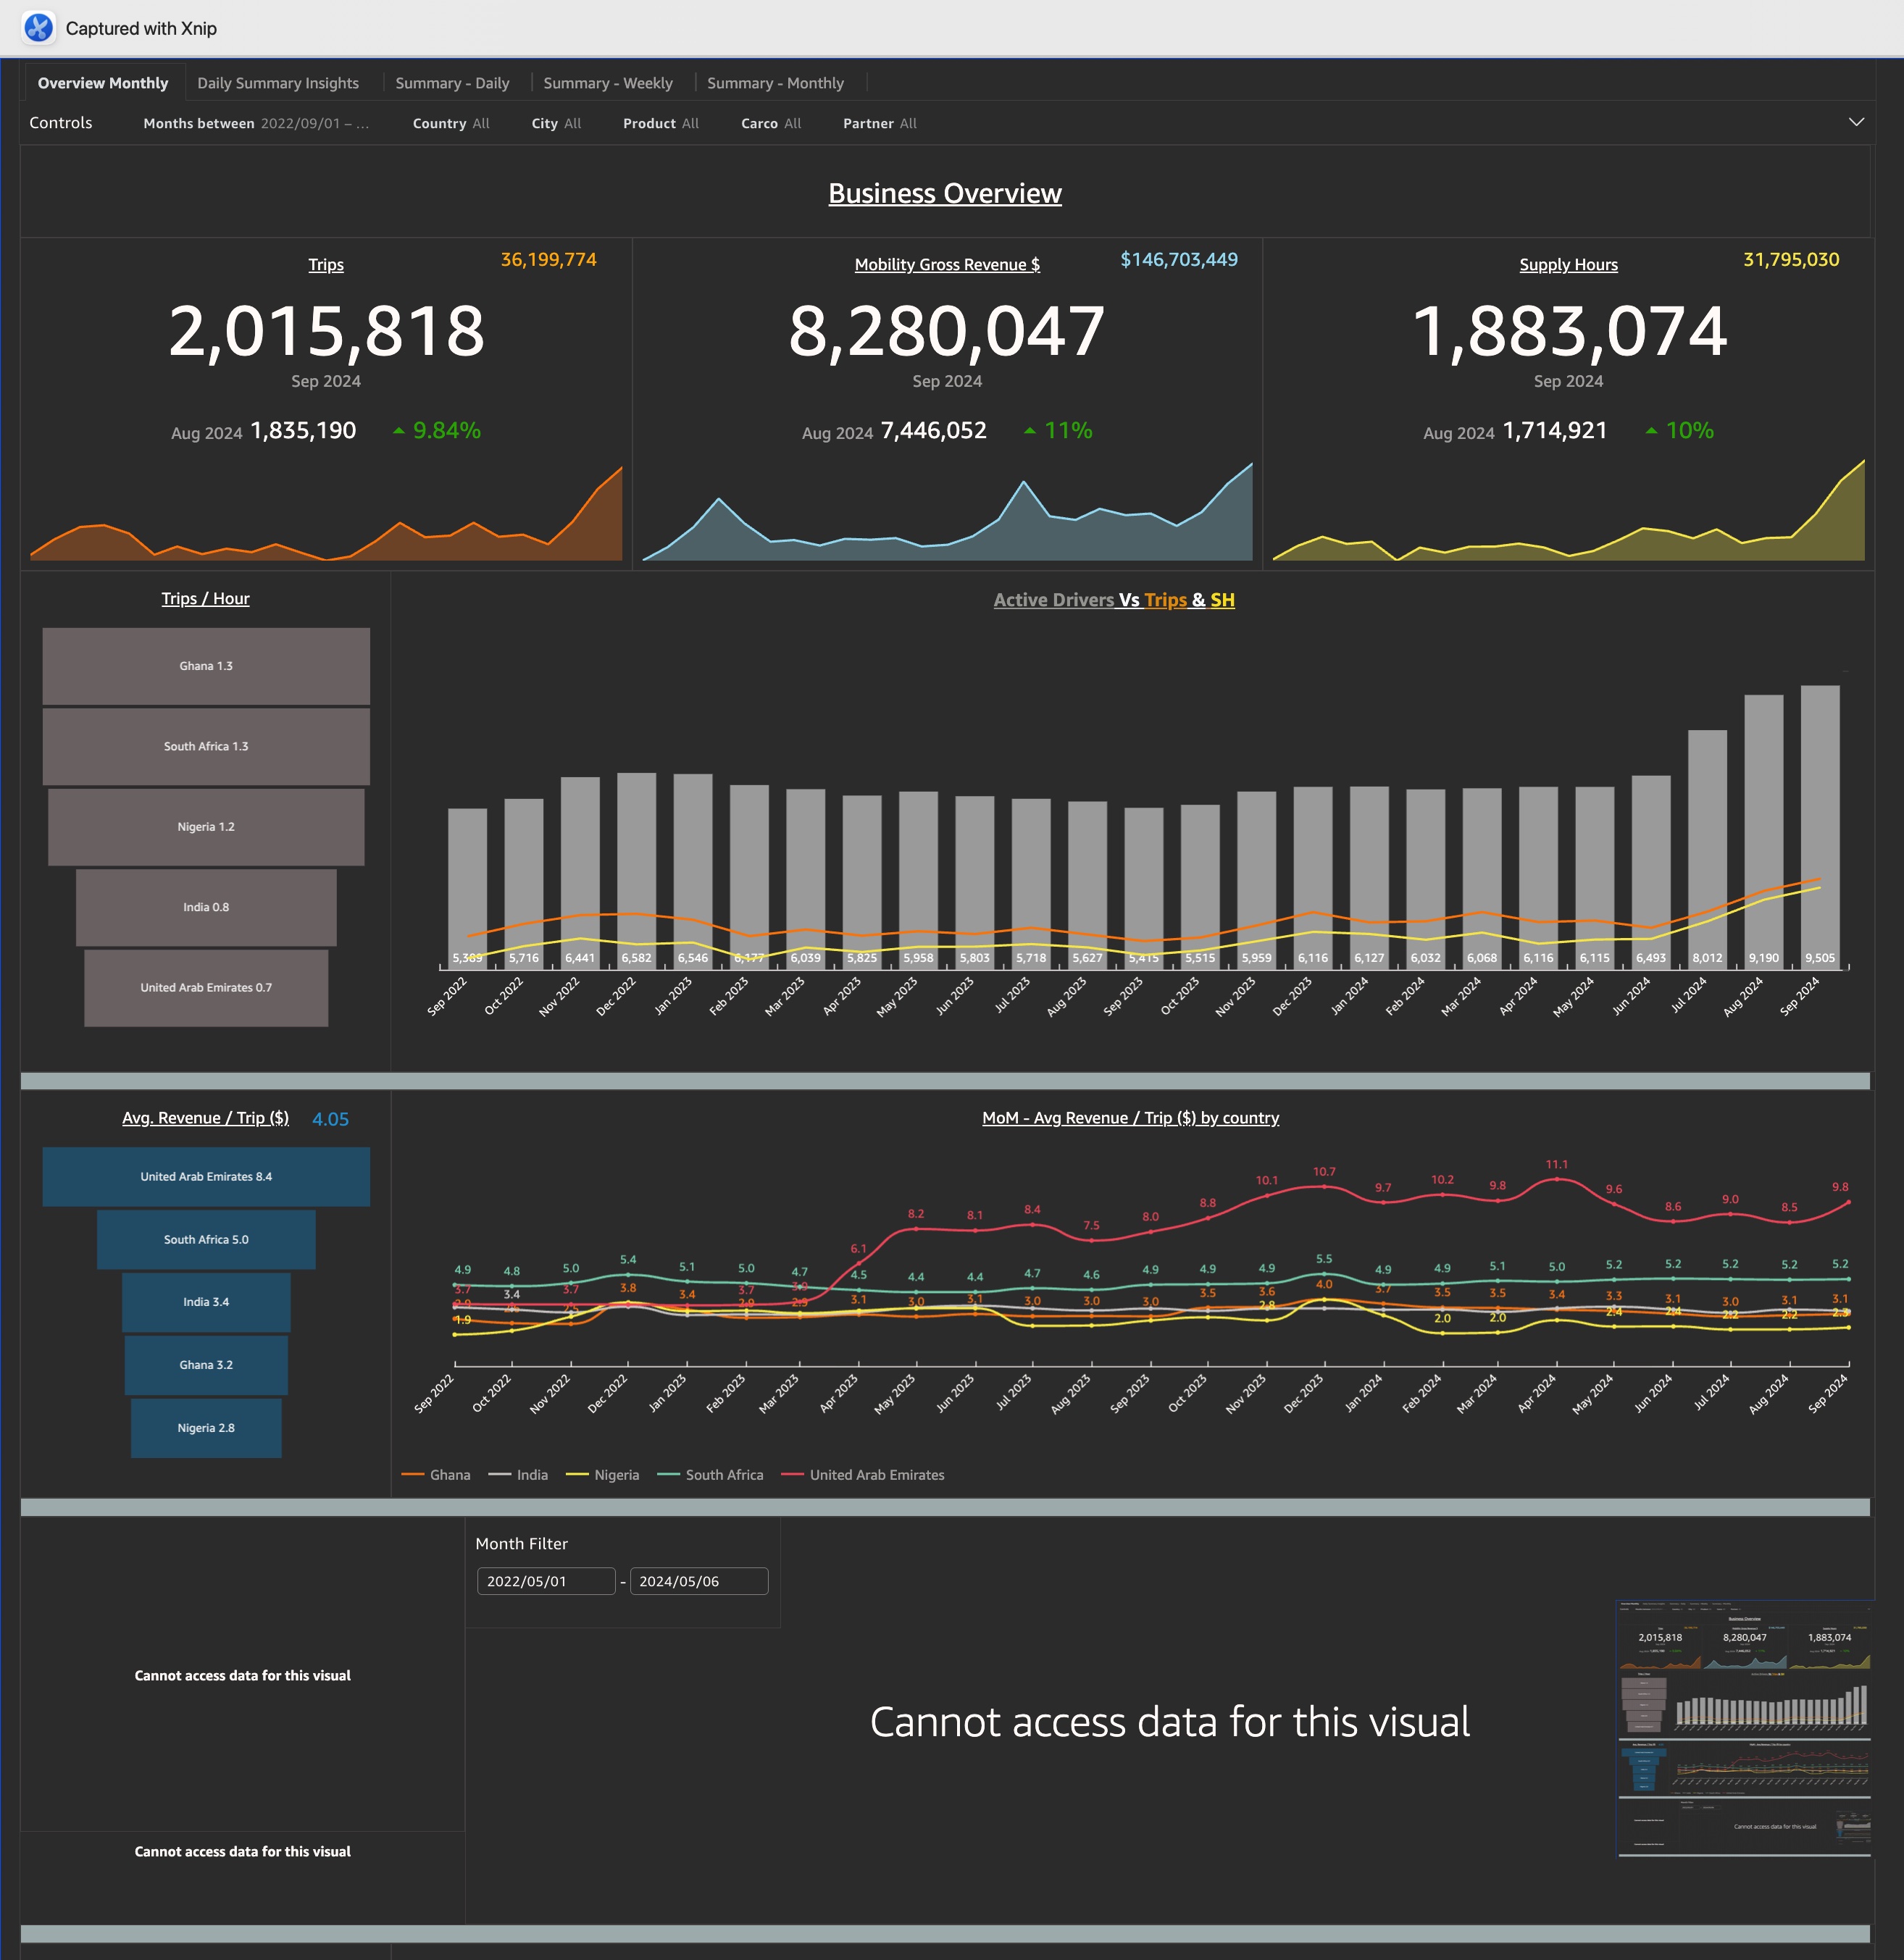Image resolution: width=1904 pixels, height=1960 pixels.
Task: Click Trips total value 36,199,774
Action: [x=548, y=259]
